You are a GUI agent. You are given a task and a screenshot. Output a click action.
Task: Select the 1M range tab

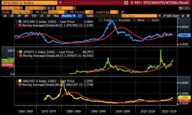19,16
